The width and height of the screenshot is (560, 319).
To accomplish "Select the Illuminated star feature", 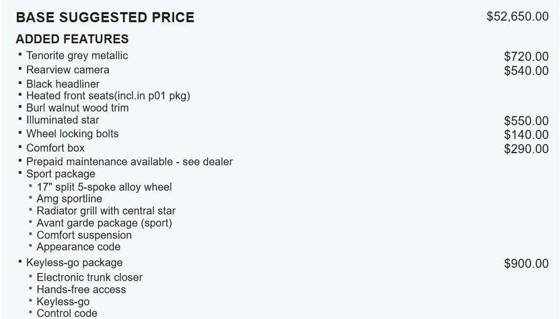I will (63, 120).
